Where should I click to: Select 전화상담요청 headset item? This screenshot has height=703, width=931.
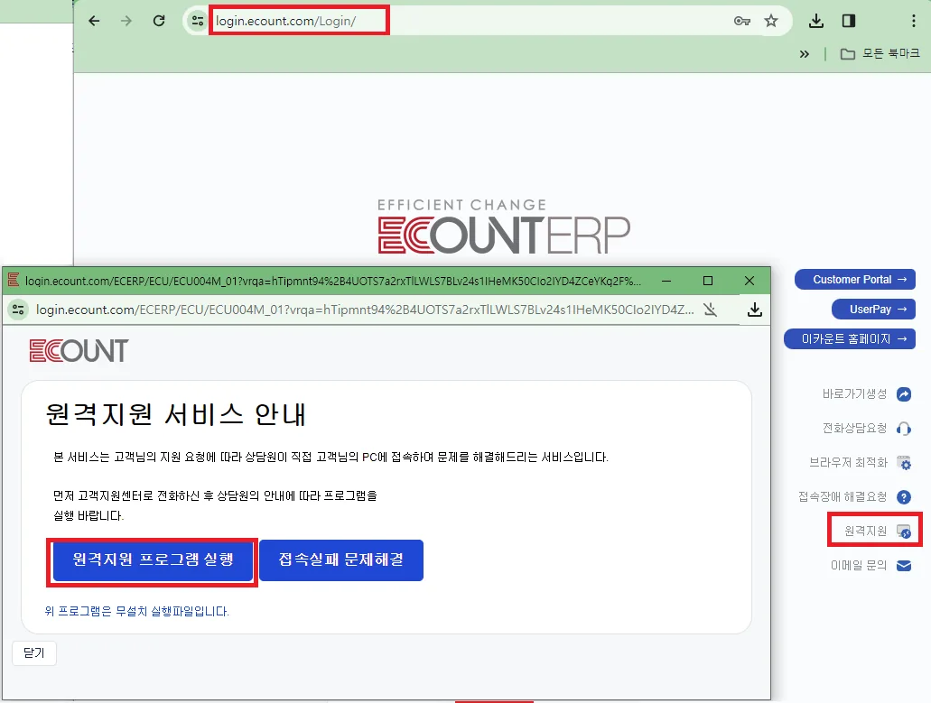click(866, 429)
